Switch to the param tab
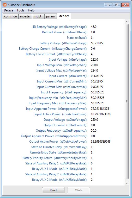The height and width of the screenshot is (198, 132). [51, 16]
